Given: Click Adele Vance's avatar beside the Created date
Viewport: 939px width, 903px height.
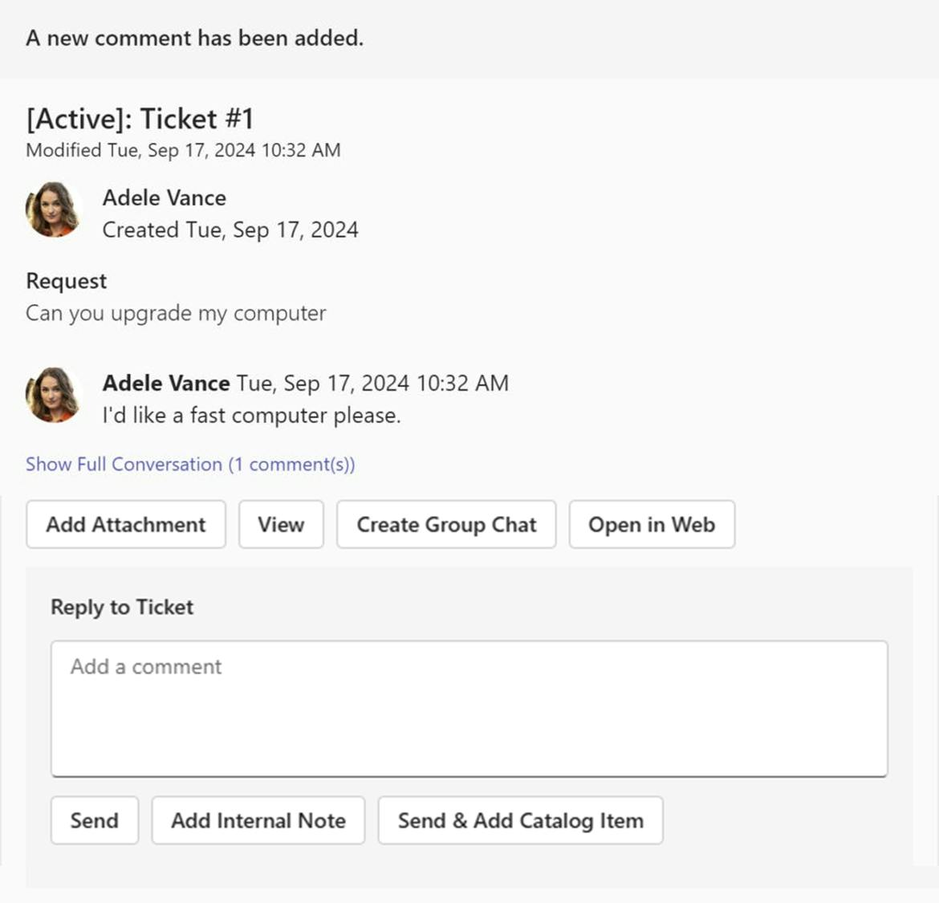Looking at the screenshot, I should click(53, 210).
